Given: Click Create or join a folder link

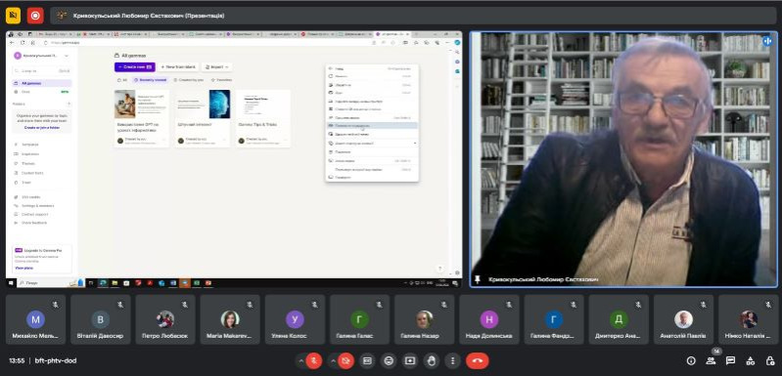Looking at the screenshot, I should click(x=42, y=127).
